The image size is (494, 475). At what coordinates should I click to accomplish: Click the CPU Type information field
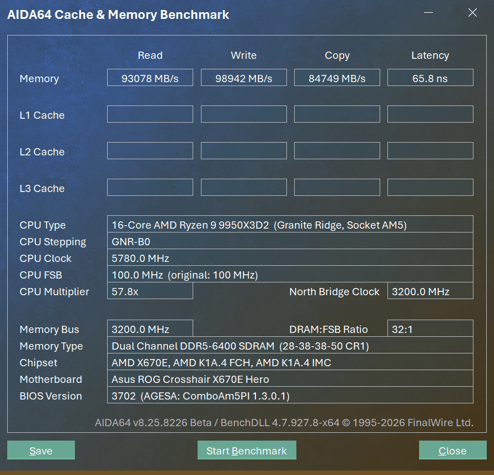click(x=290, y=225)
